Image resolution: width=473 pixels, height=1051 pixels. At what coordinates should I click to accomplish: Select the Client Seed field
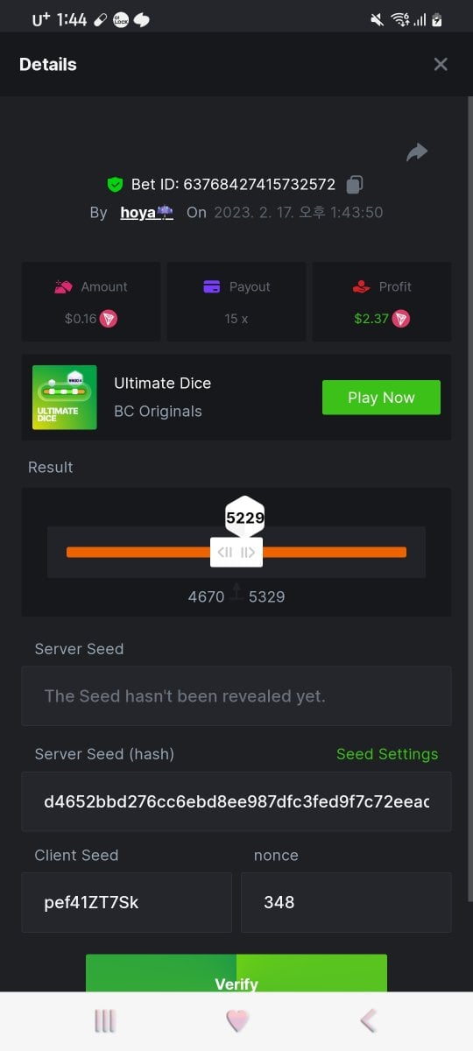click(127, 902)
